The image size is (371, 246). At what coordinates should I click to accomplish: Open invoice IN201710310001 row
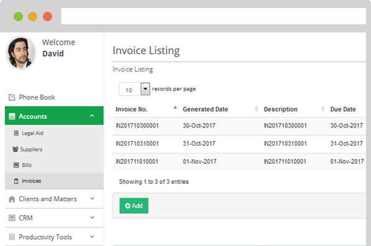[x=239, y=144]
